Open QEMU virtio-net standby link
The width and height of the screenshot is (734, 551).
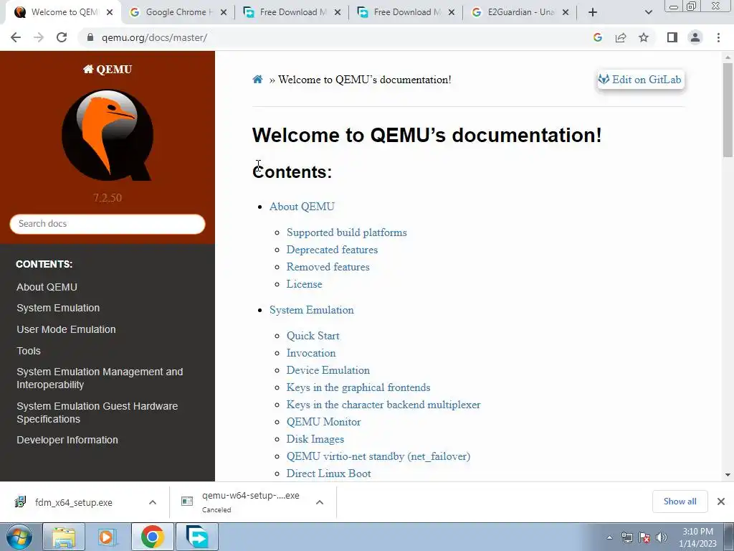[378, 456]
